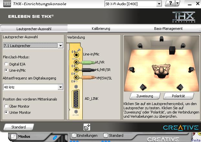Click the ERLEBEN SIE THX banner text

[31, 17]
